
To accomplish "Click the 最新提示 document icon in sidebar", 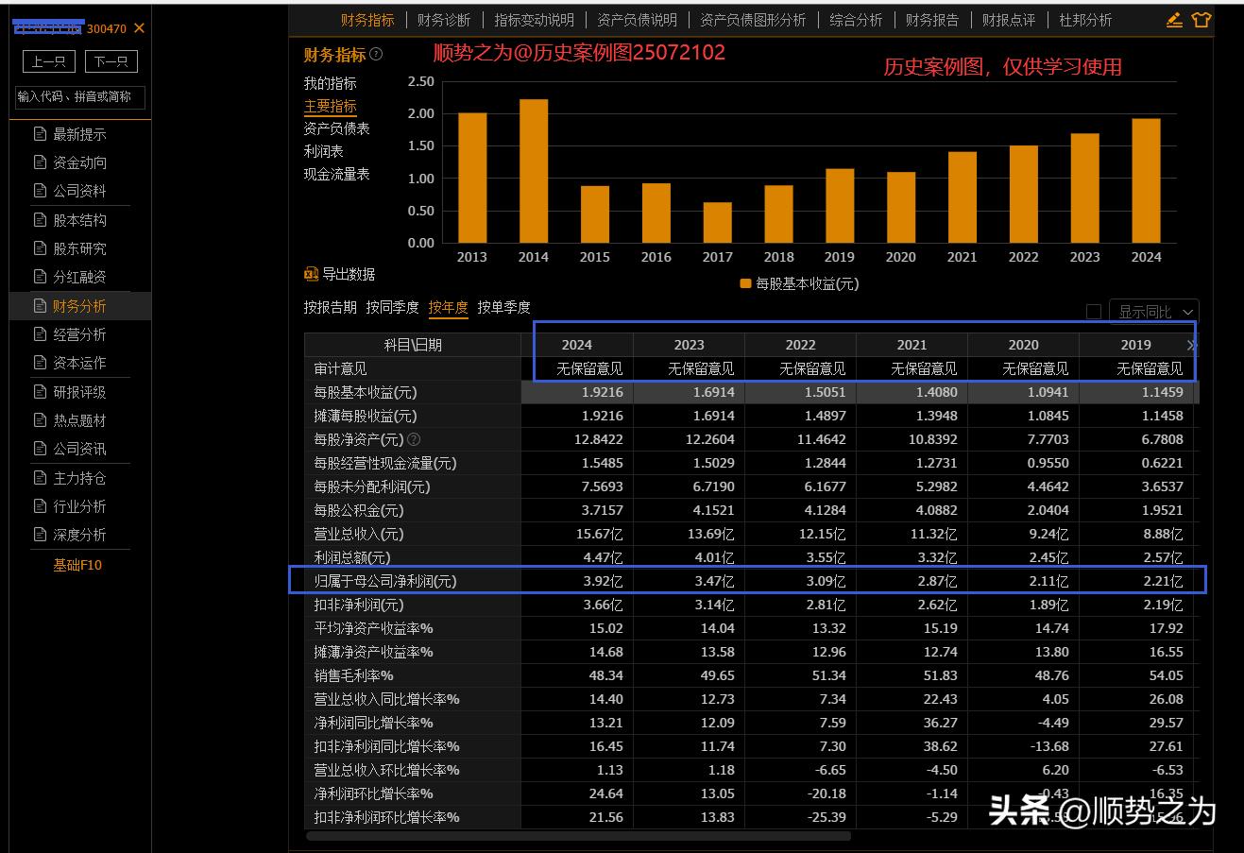I will point(41,134).
